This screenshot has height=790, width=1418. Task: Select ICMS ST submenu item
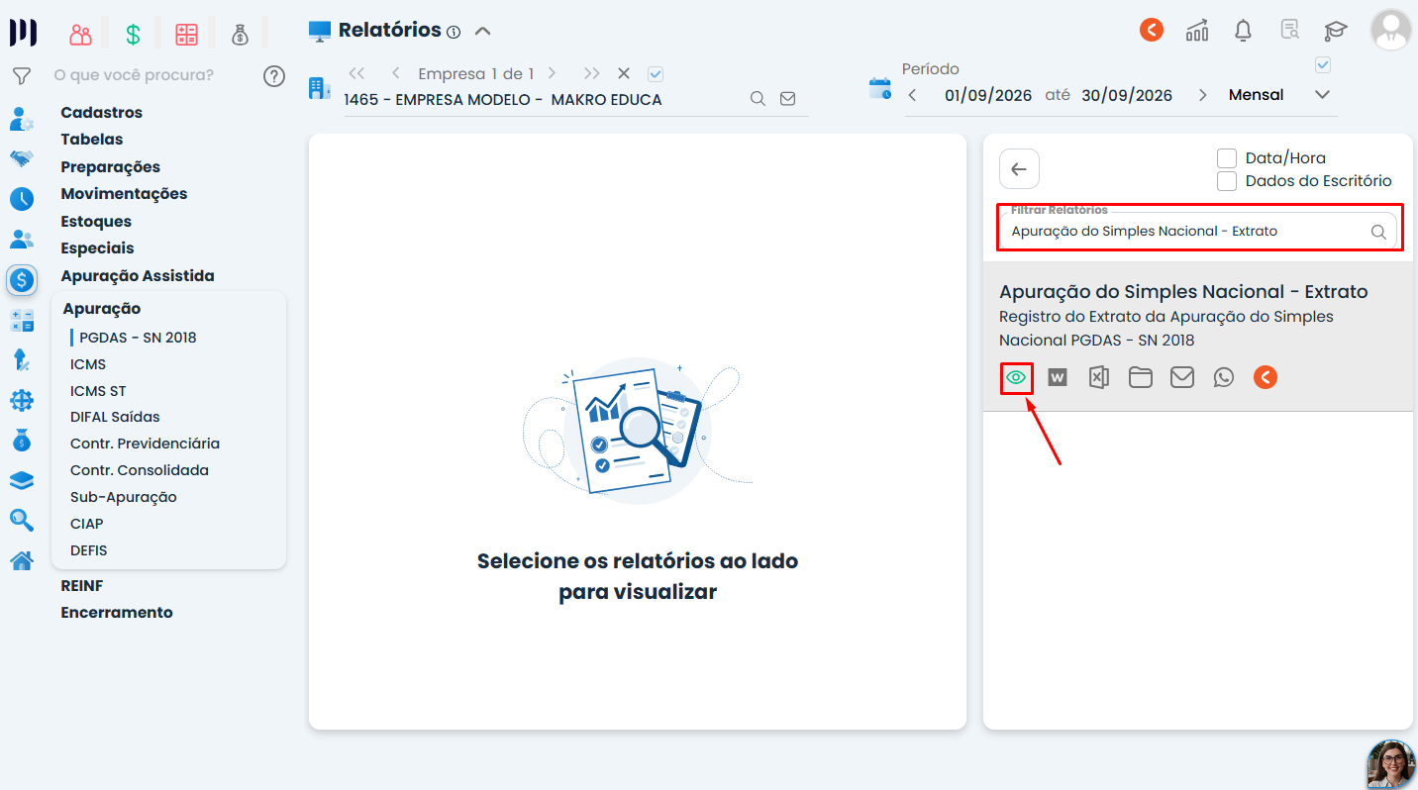pyautogui.click(x=98, y=391)
